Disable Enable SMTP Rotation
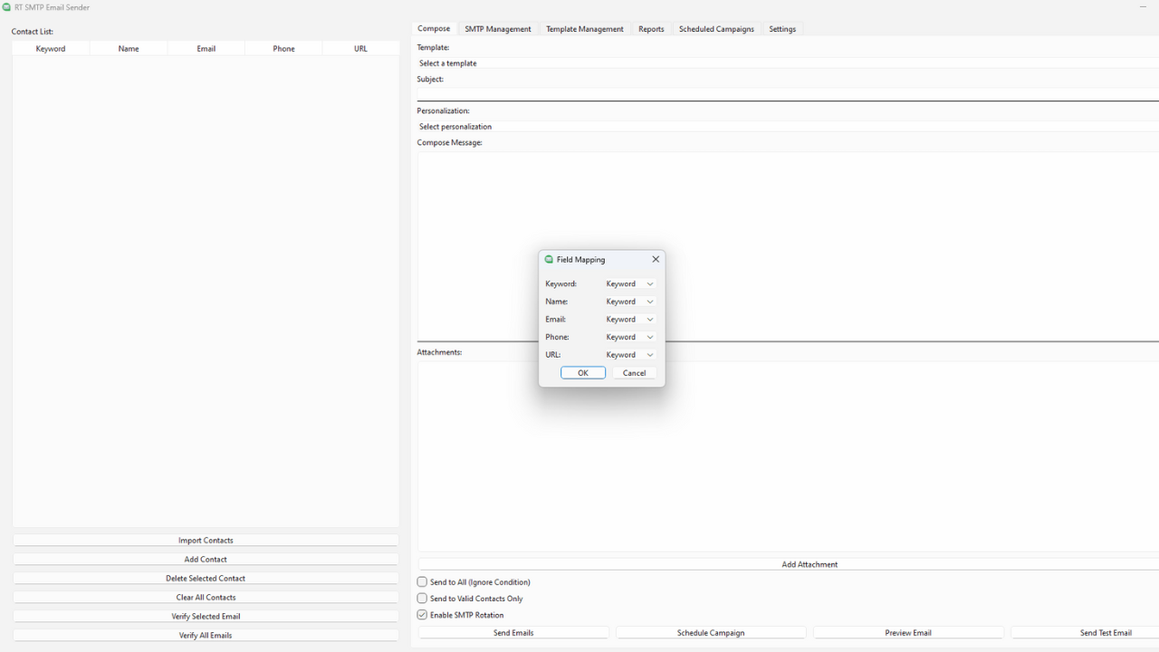 tap(422, 615)
